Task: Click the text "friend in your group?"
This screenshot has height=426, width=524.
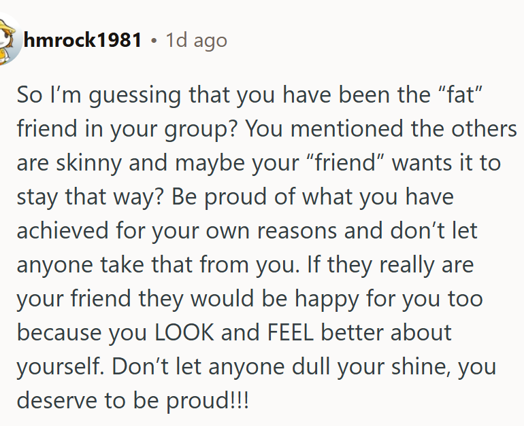Action: (127, 129)
